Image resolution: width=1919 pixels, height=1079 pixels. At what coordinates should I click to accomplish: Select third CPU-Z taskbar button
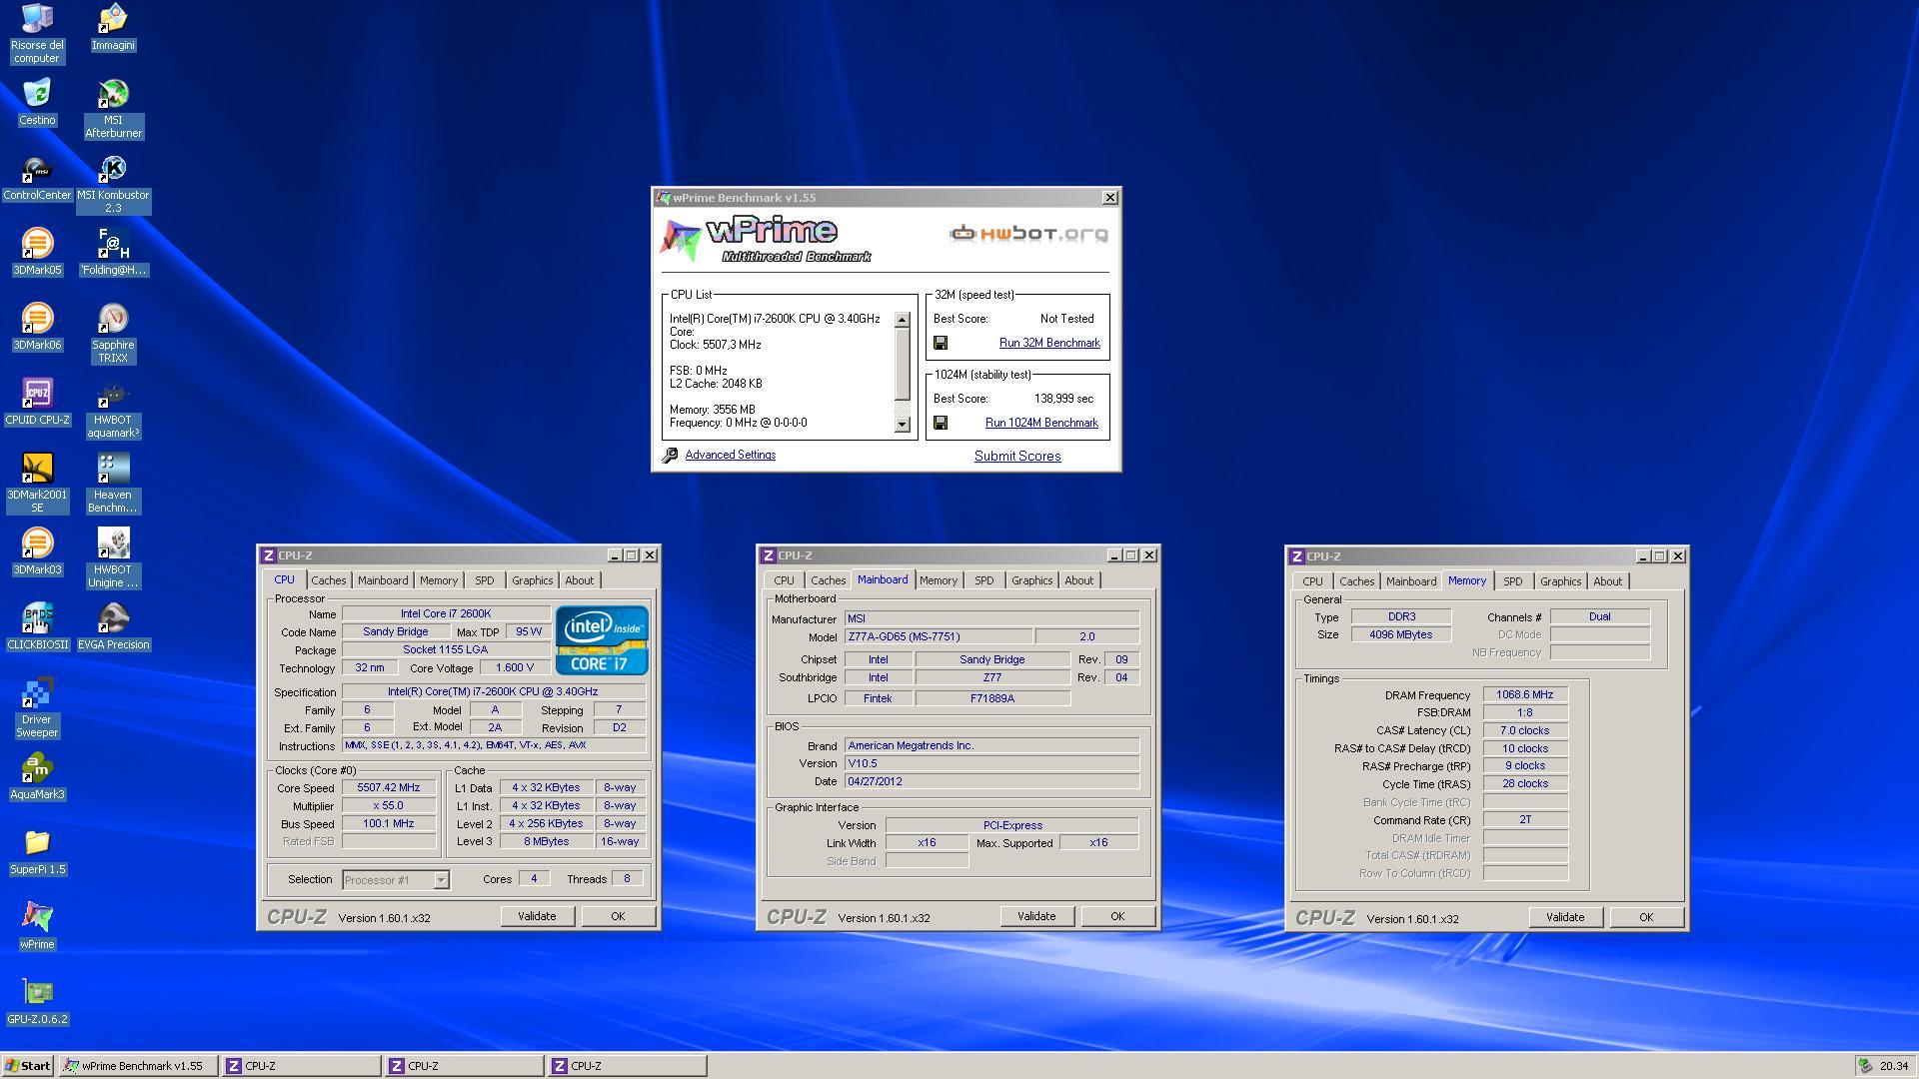(627, 1066)
